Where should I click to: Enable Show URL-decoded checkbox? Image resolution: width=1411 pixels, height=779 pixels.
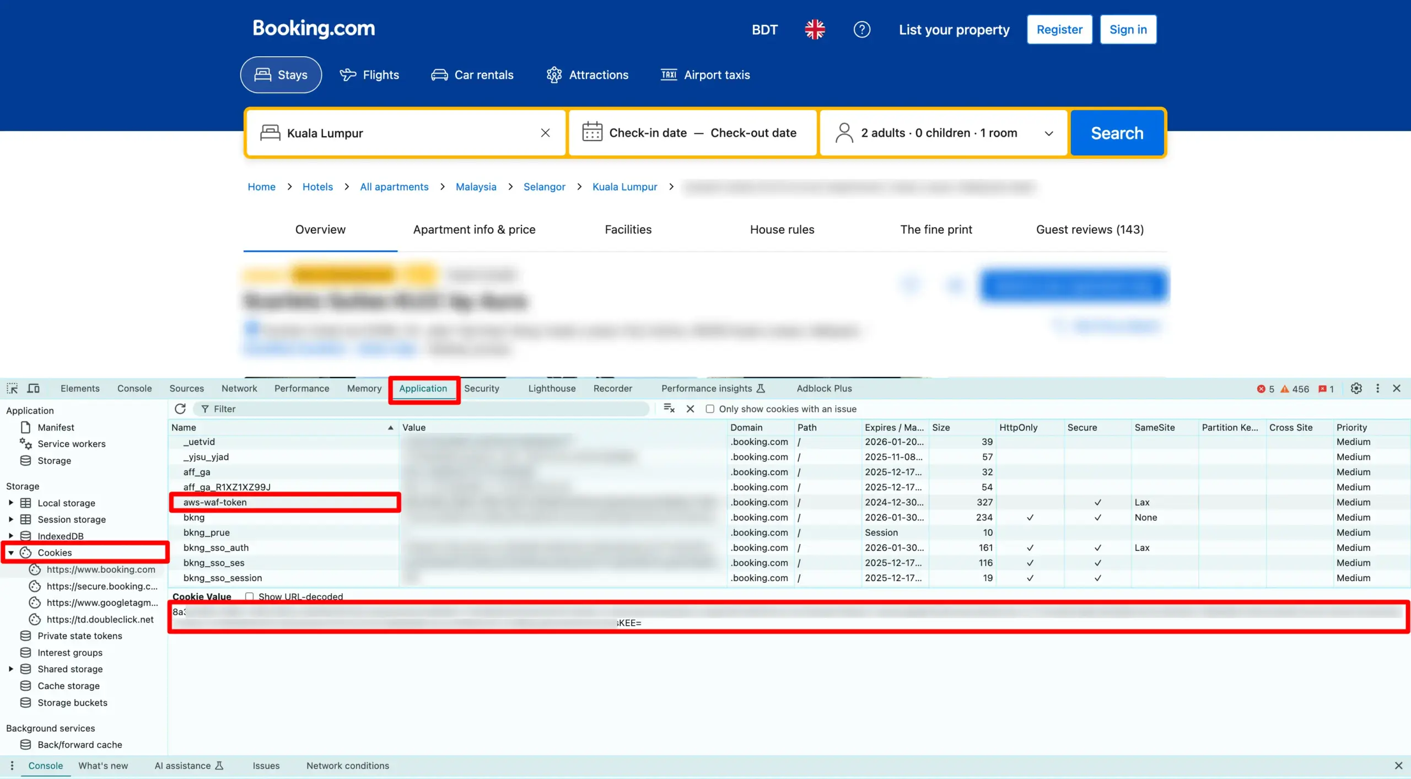click(x=249, y=597)
